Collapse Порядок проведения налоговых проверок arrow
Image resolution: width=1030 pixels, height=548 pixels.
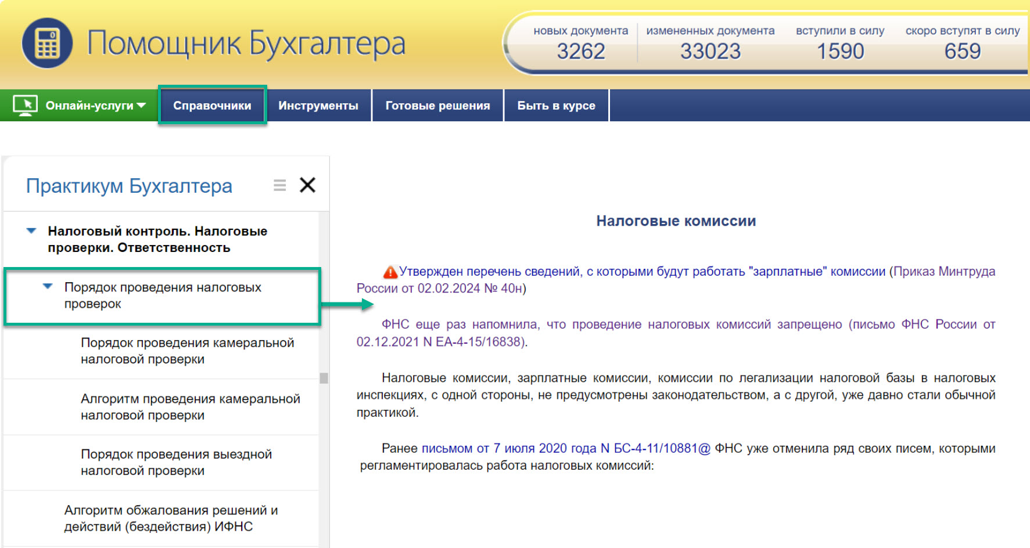click(48, 286)
